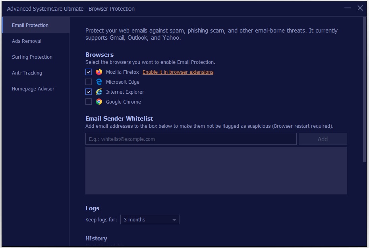Select the Anti-Tracking tab

pyautogui.click(x=36, y=73)
